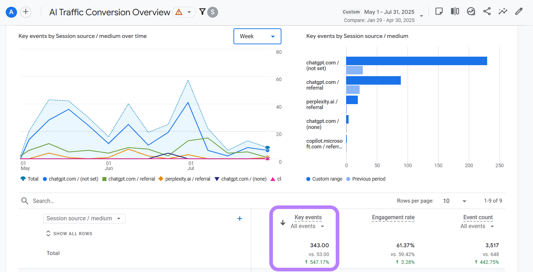Open the Week granularity dropdown

pyautogui.click(x=257, y=36)
